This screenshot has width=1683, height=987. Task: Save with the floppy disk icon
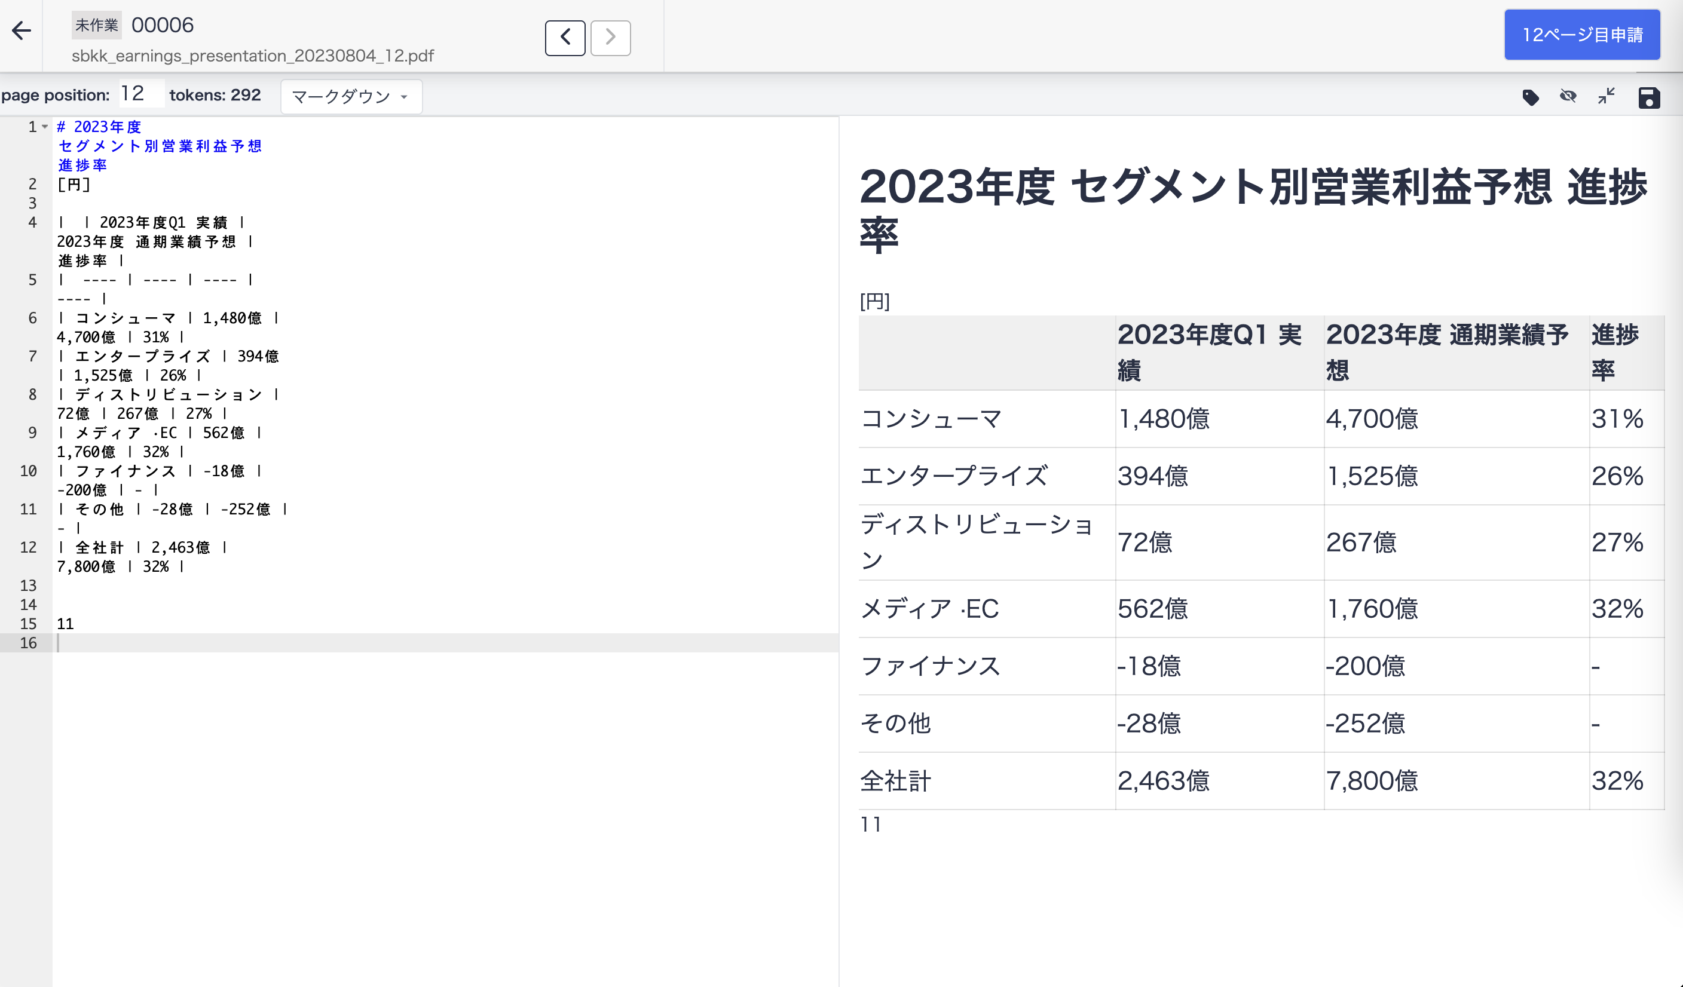click(1648, 97)
